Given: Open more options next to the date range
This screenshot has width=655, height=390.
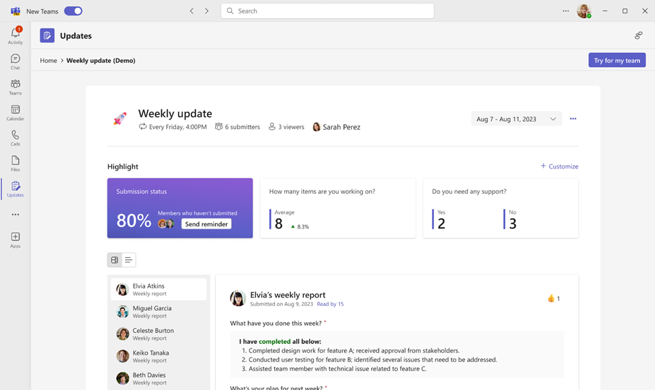Looking at the screenshot, I should [573, 119].
